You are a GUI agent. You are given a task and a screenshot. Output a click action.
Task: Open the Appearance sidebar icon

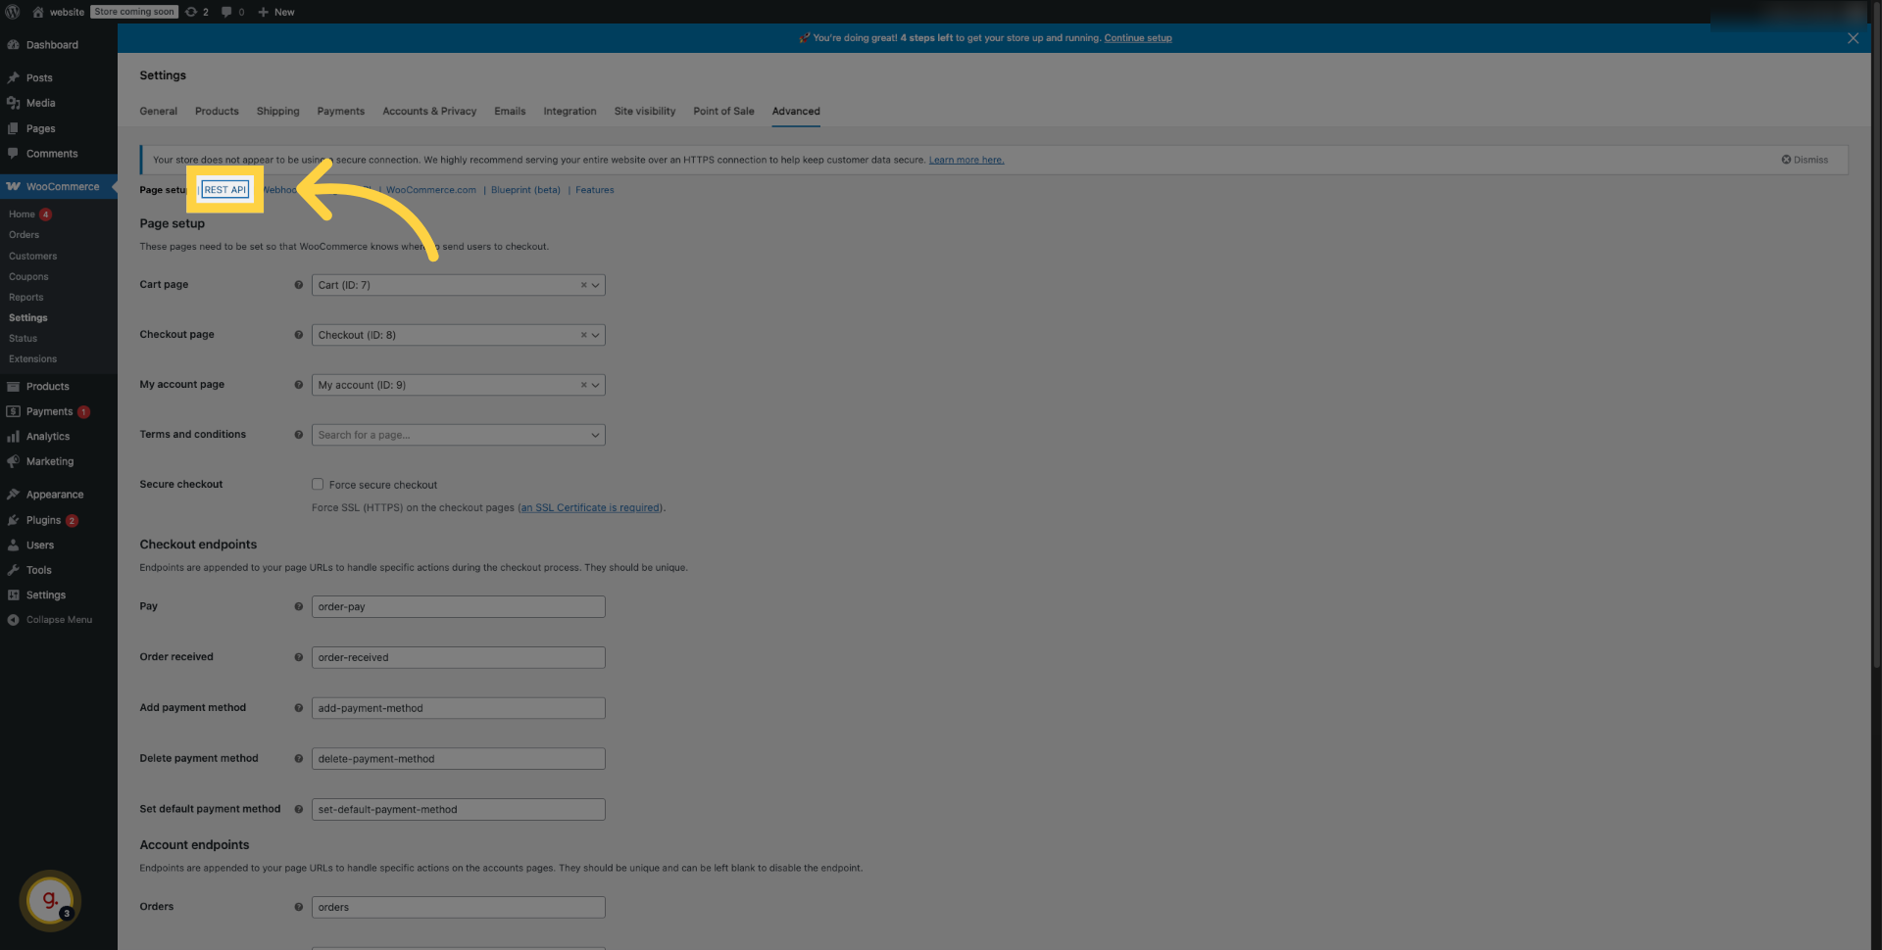(14, 494)
